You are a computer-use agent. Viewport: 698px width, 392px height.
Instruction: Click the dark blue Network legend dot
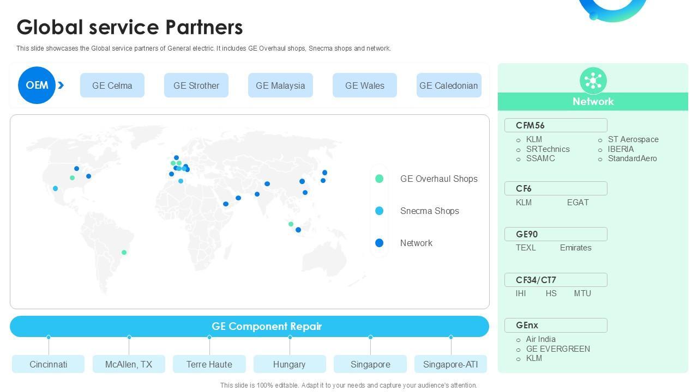[x=379, y=243]
